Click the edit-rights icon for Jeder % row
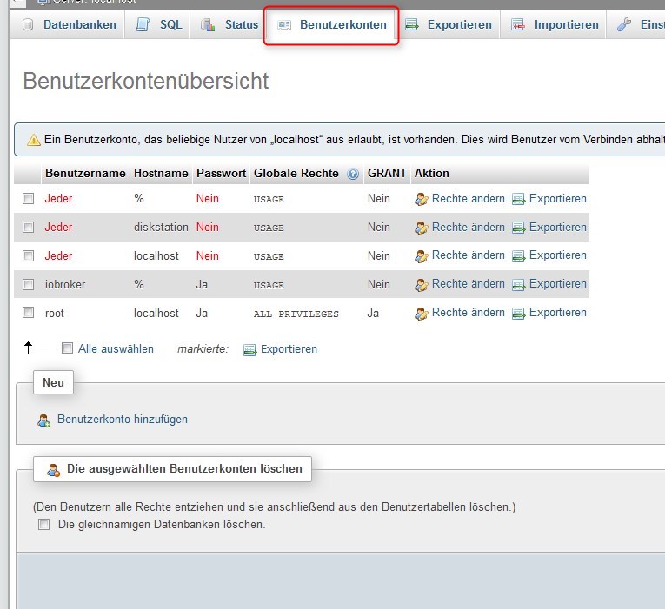 point(421,199)
